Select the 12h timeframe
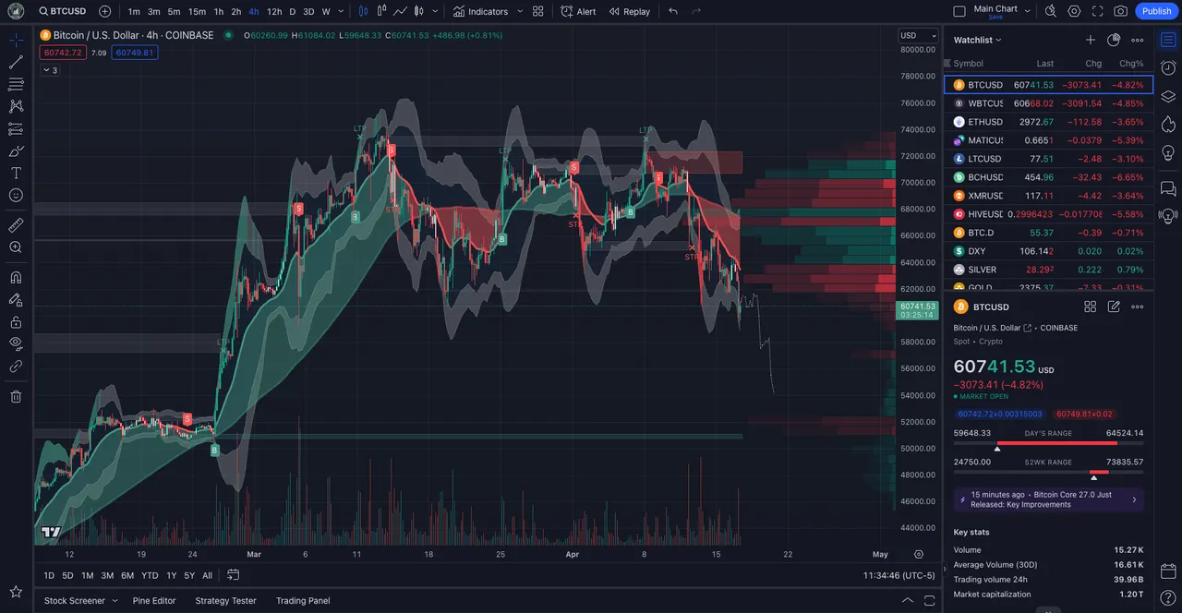Screen dimensions: 1182x613 pyautogui.click(x=274, y=11)
